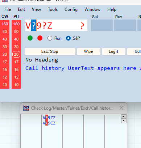The image size is (141, 148).
Task: Select circled 20 meter band in PH column
Action: tap(16, 54)
